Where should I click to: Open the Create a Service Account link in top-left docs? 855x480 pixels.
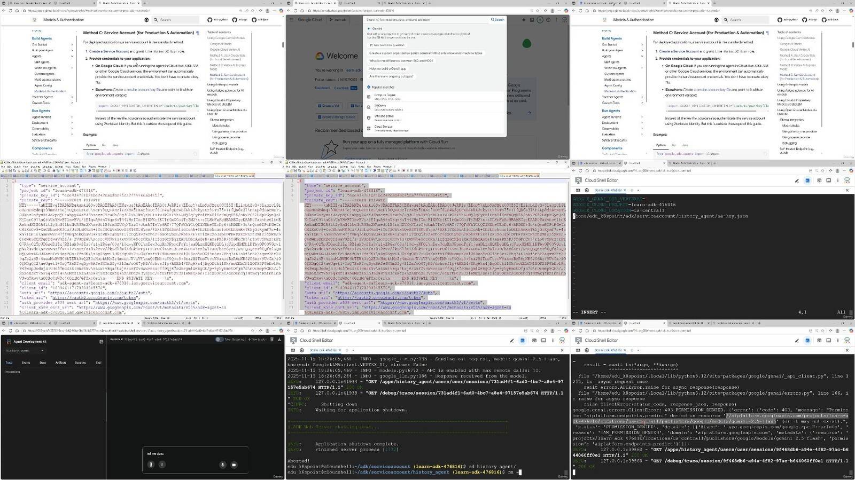[109, 51]
